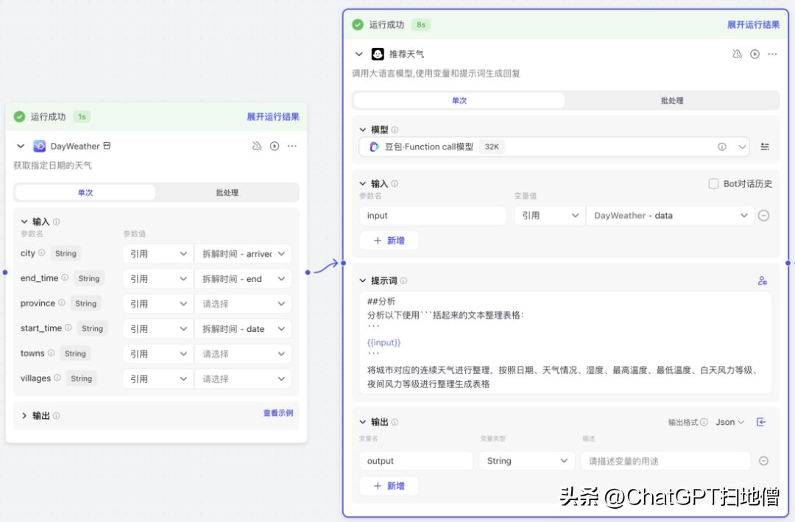
Task: Open start_time value 拆解时间 - date dropdown
Action: pos(243,328)
